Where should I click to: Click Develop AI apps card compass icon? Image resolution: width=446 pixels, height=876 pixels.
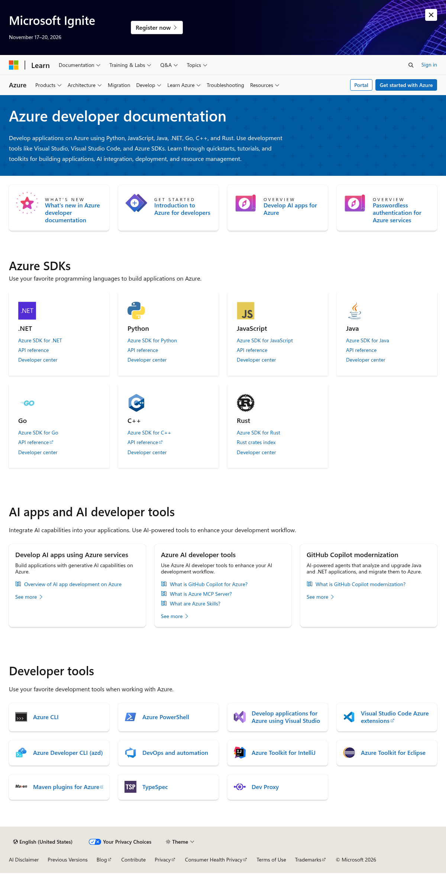click(246, 203)
